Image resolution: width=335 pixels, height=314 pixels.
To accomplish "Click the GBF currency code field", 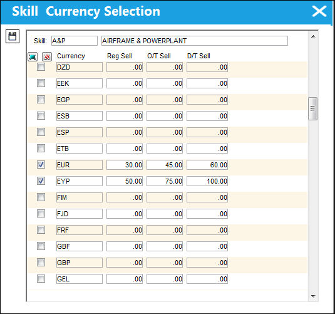I will (80, 246).
